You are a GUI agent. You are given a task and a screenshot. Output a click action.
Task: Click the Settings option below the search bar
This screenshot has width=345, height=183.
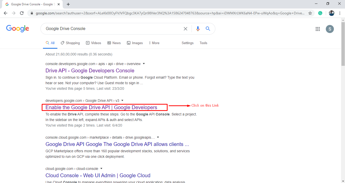tap(187, 43)
